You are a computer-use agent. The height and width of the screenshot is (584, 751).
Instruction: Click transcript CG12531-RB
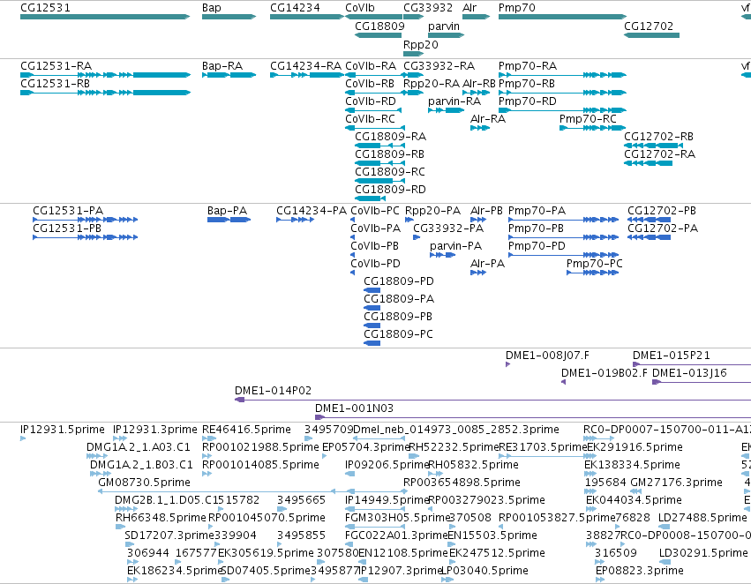[105, 93]
